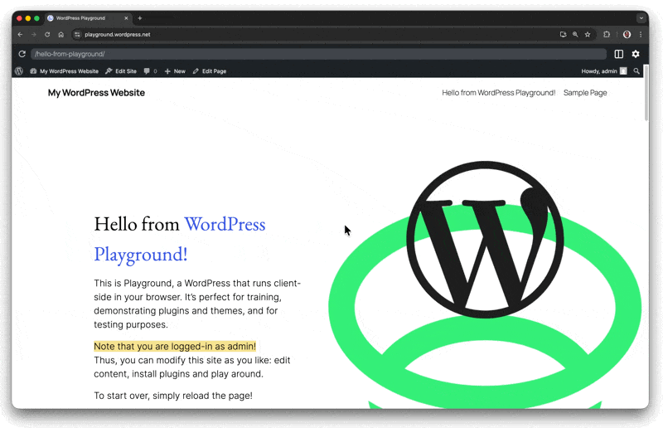This screenshot has height=428, width=663.
Task: Refresh the Playground site using its reload icon
Action: click(22, 54)
